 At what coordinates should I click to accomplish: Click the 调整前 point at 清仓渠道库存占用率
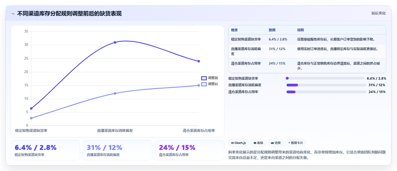tap(199, 61)
